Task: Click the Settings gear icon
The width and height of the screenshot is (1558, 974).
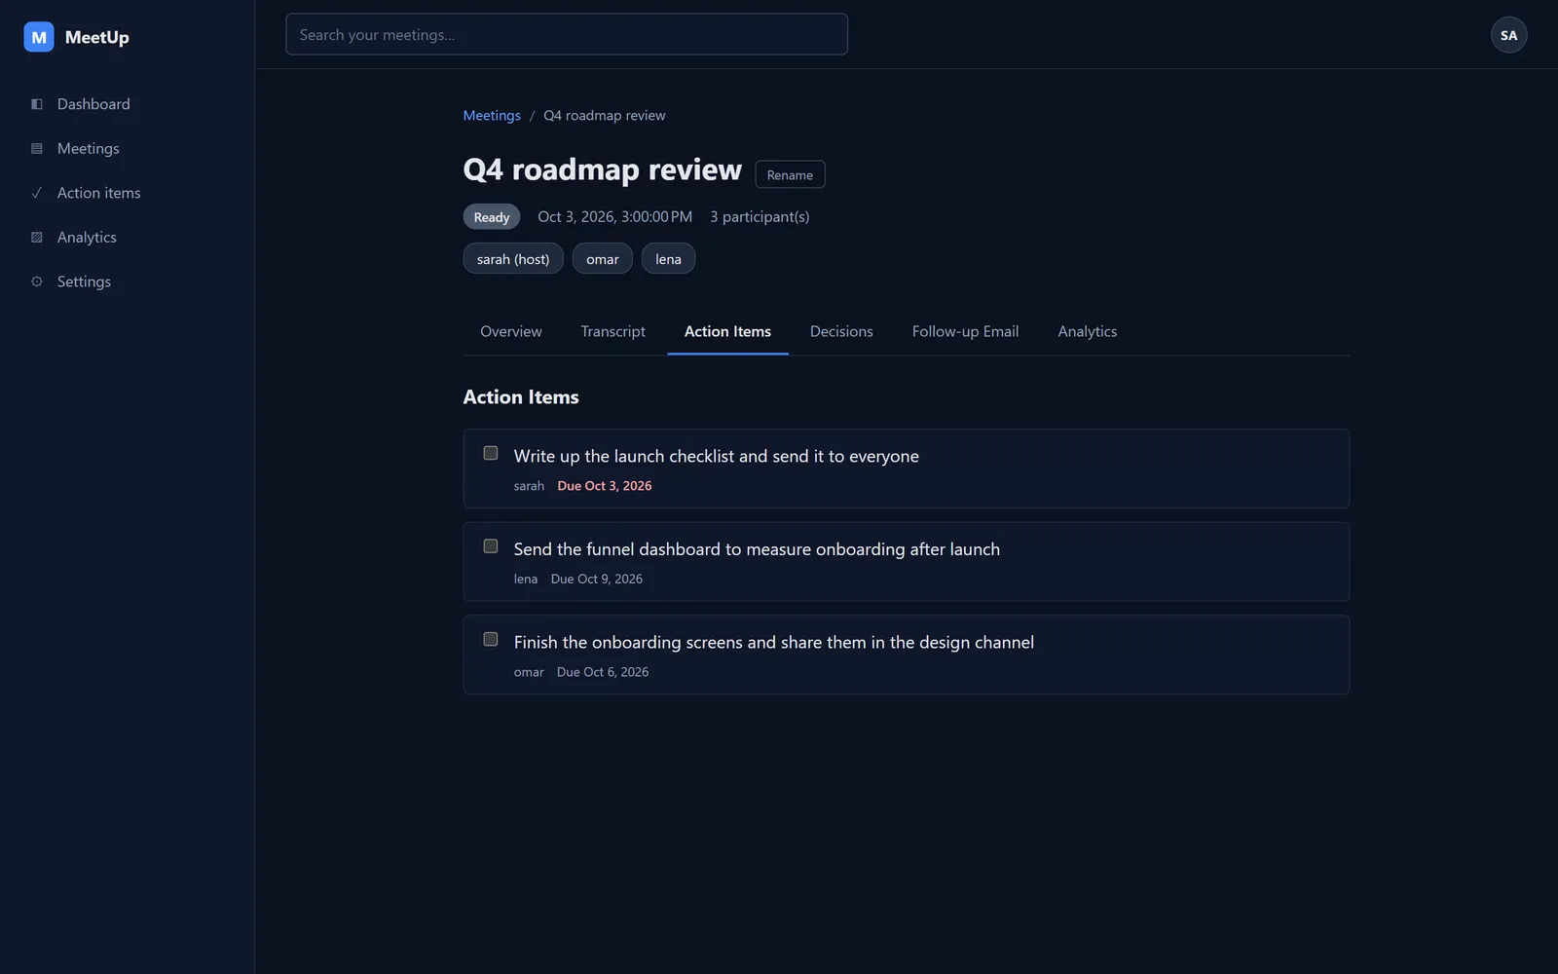Action: (x=37, y=281)
